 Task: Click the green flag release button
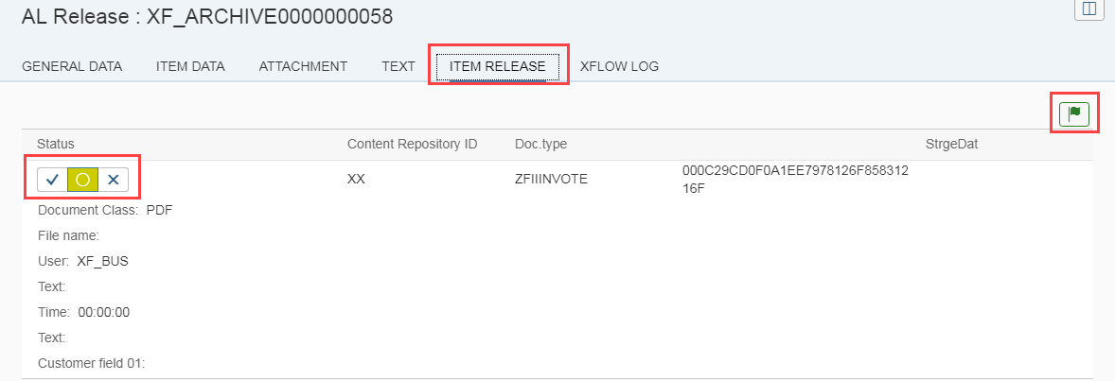pos(1074,113)
